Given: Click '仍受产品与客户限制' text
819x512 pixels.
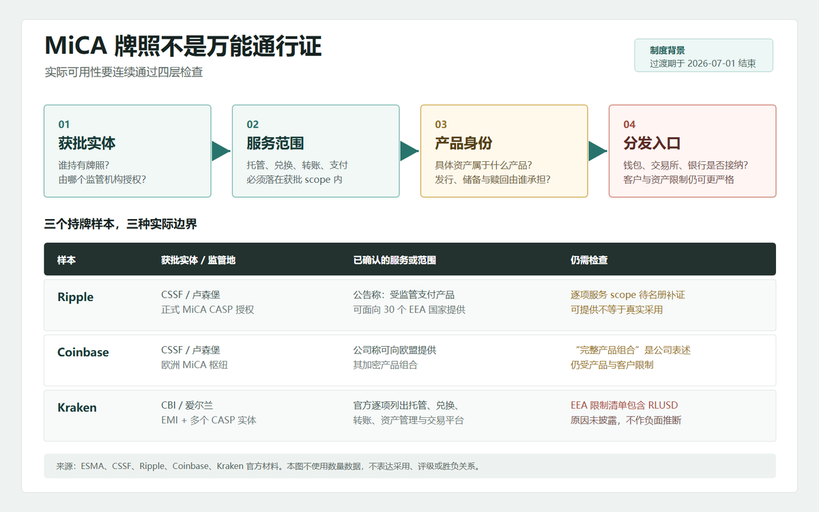Looking at the screenshot, I should point(612,365).
